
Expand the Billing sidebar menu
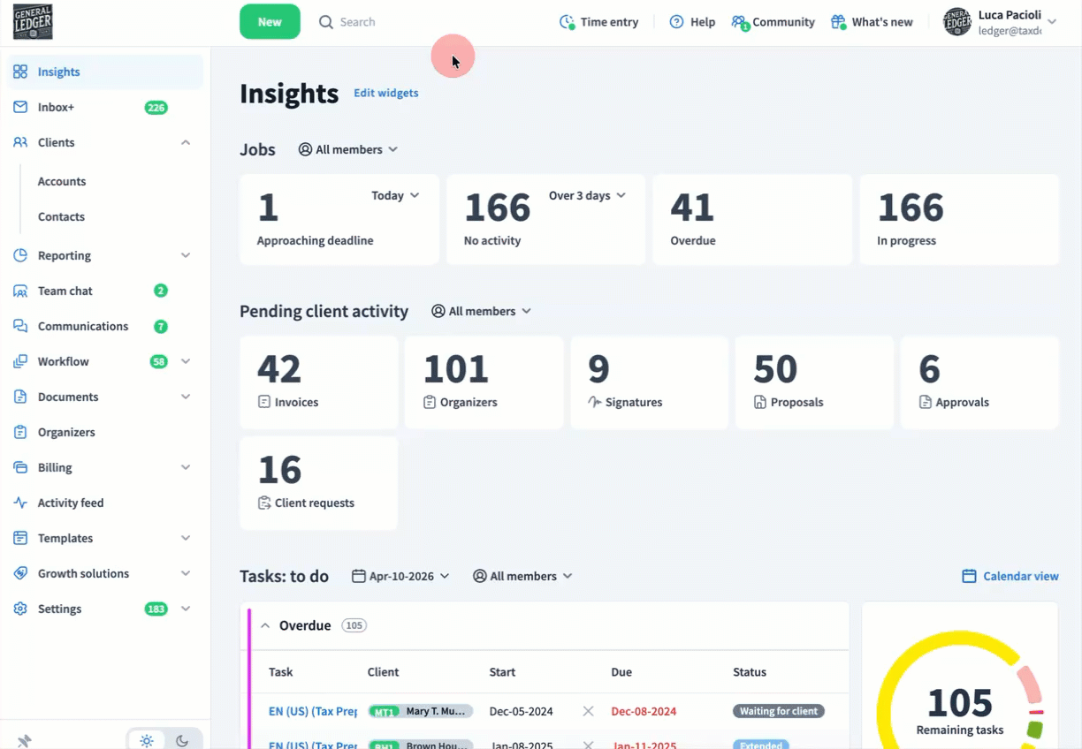(x=186, y=467)
